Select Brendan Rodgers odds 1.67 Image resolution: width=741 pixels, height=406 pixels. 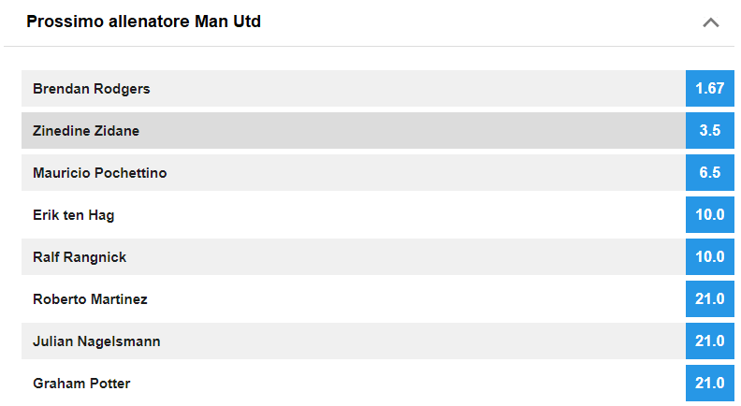pyautogui.click(x=710, y=88)
